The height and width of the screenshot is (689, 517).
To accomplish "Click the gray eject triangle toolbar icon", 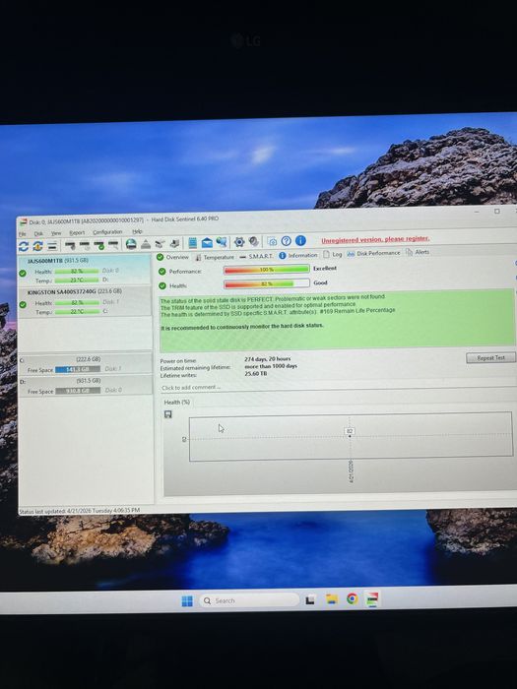I will click(146, 244).
